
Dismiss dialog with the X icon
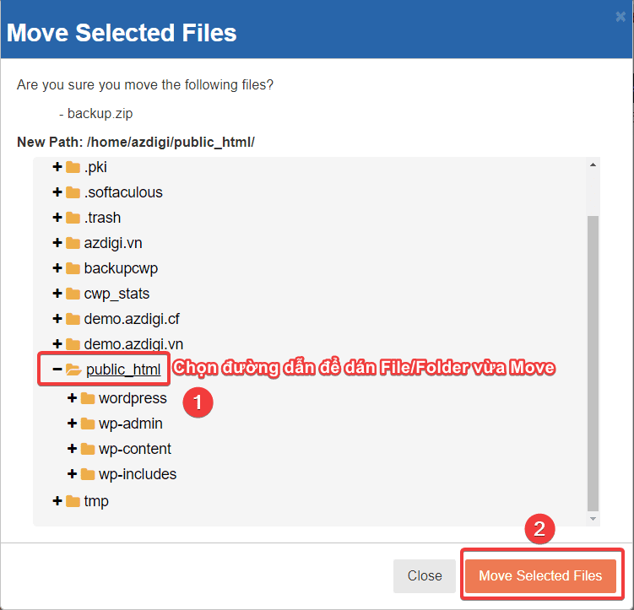tap(620, 17)
